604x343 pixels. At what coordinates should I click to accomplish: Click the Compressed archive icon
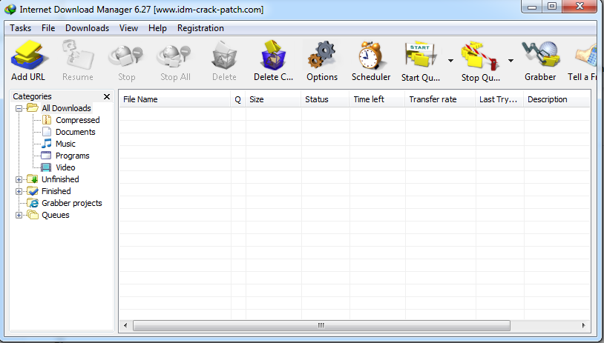coord(47,120)
